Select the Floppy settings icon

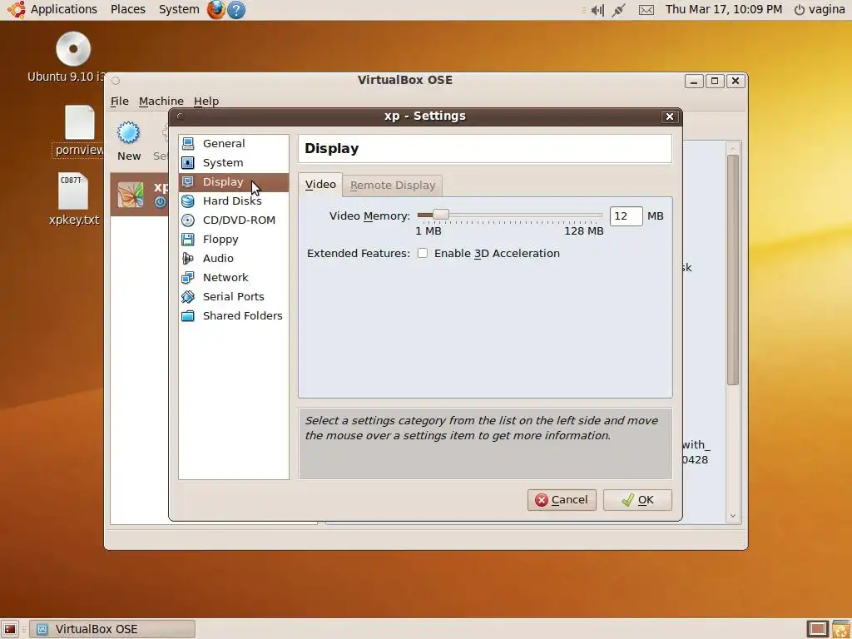click(188, 239)
